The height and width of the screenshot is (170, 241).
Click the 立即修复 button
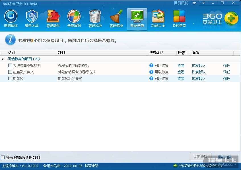click(200, 157)
